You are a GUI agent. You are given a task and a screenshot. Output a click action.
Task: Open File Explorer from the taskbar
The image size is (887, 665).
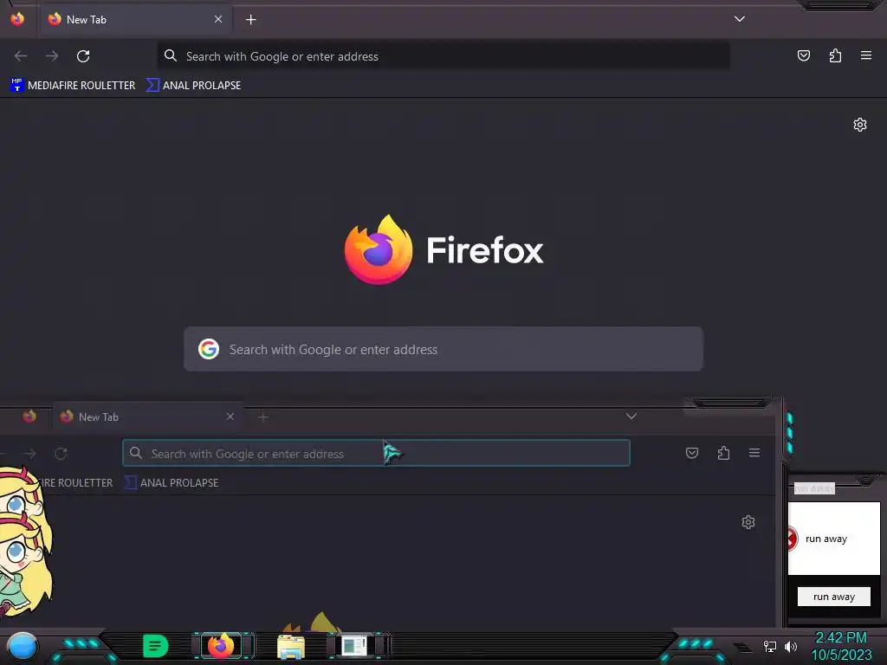(291, 646)
